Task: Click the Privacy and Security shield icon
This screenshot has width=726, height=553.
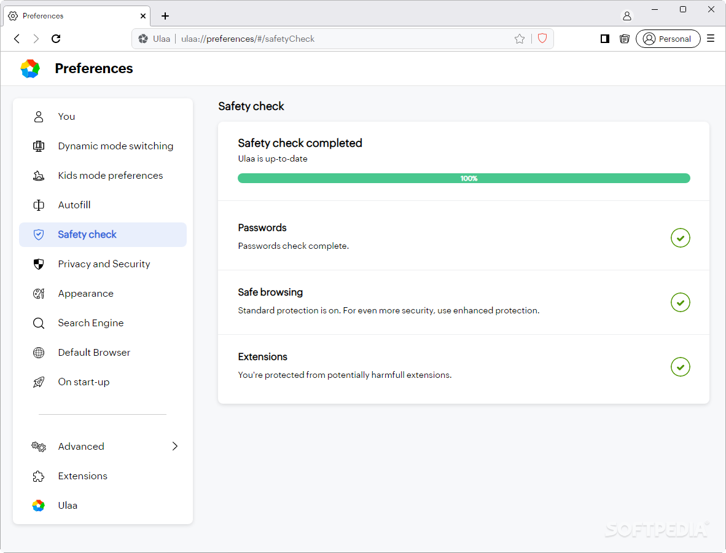Action: click(39, 264)
